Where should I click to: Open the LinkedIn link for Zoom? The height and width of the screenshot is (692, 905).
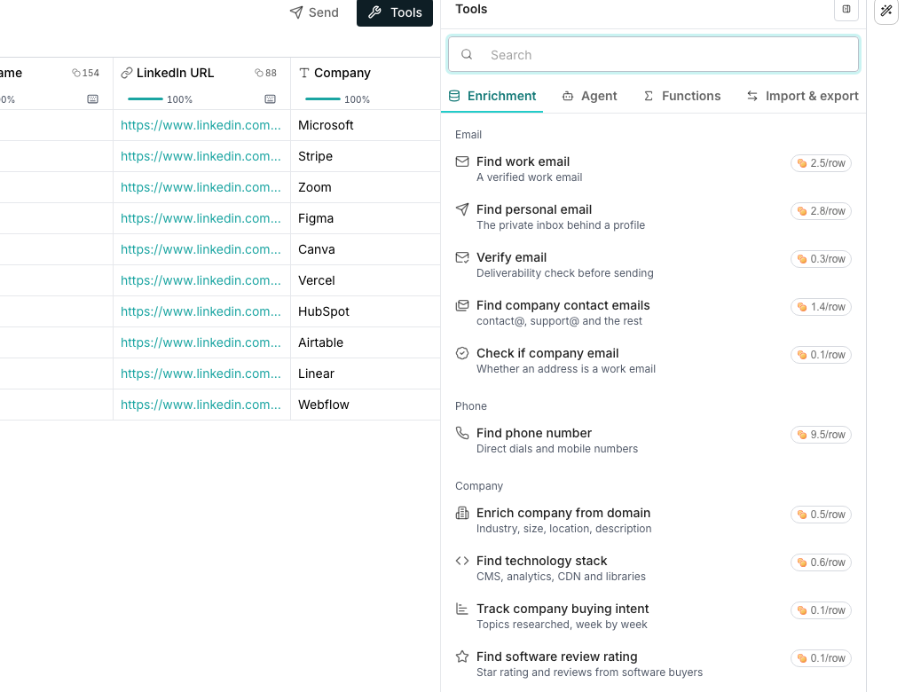pyautogui.click(x=201, y=187)
